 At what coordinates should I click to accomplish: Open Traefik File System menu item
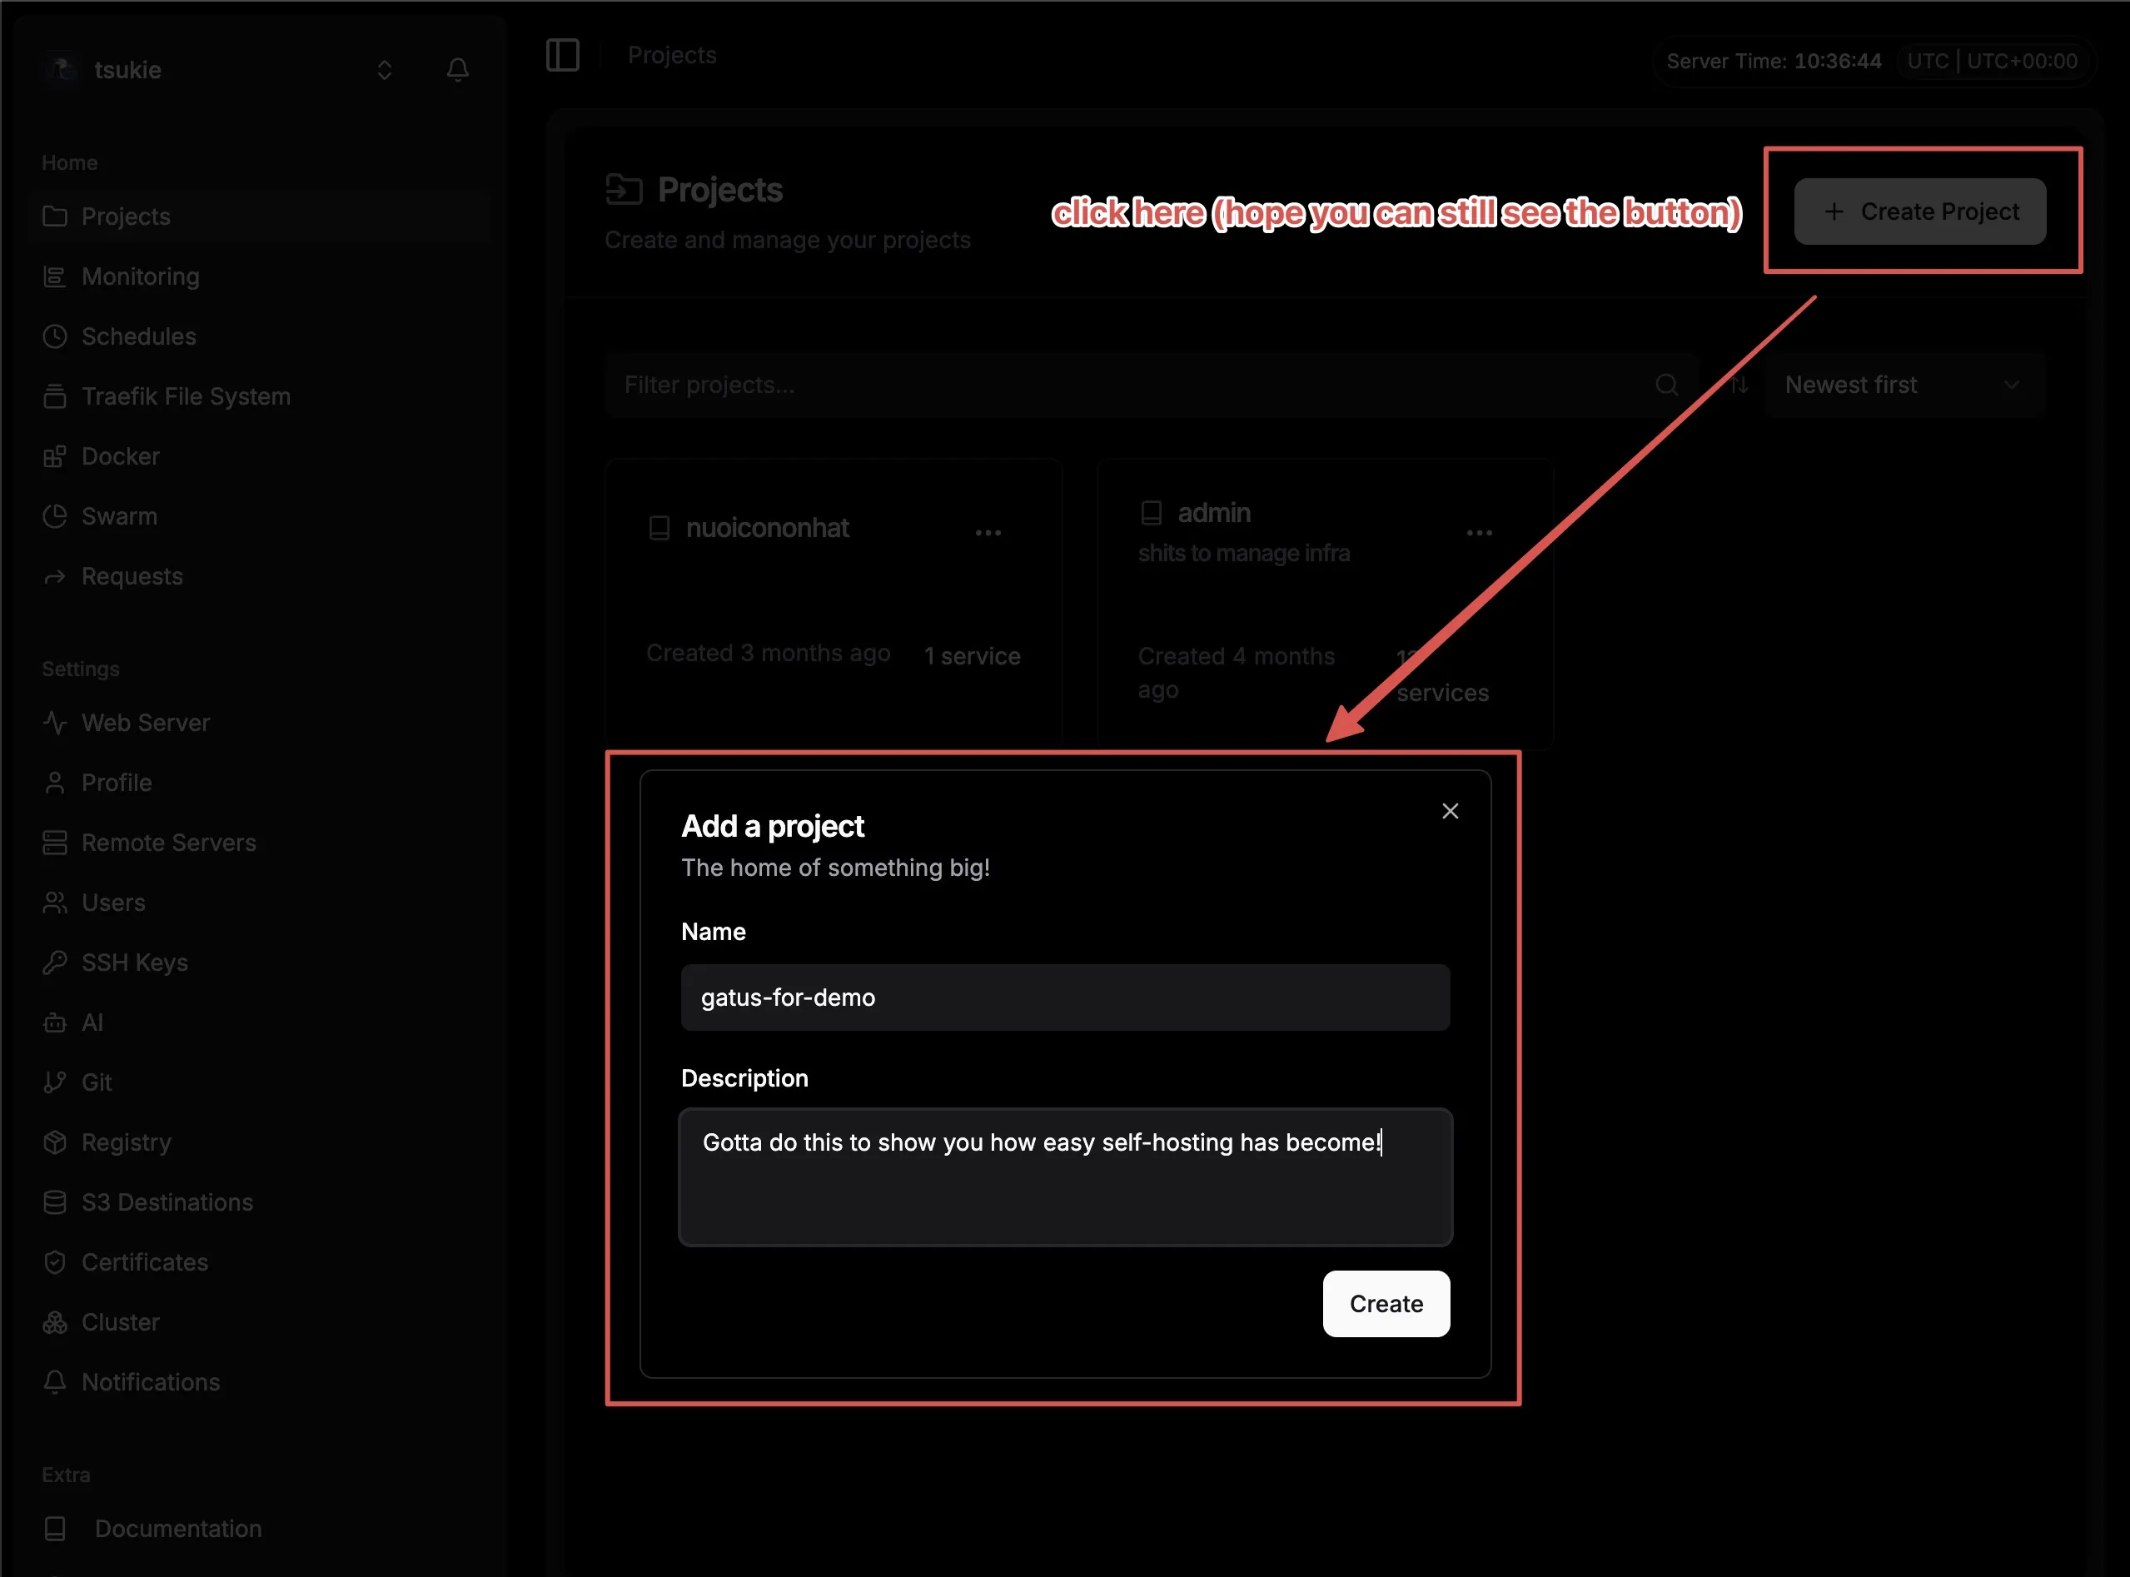click(185, 396)
